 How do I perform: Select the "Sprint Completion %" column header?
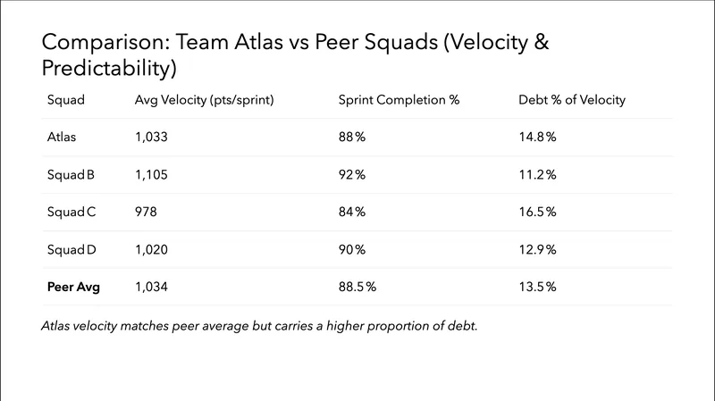click(399, 100)
